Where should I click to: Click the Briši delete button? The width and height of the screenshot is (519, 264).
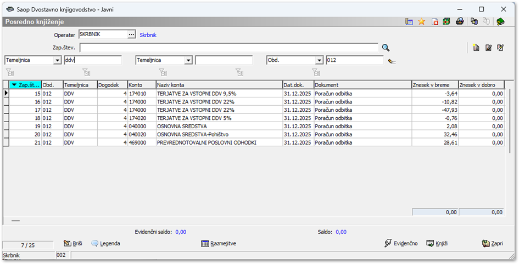pos(73,244)
